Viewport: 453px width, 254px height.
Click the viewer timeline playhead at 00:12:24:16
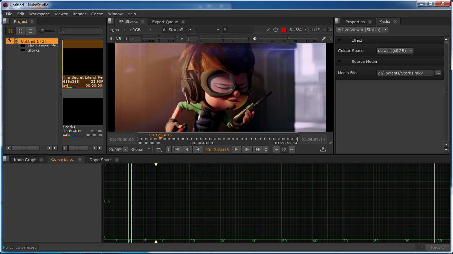coord(161,138)
